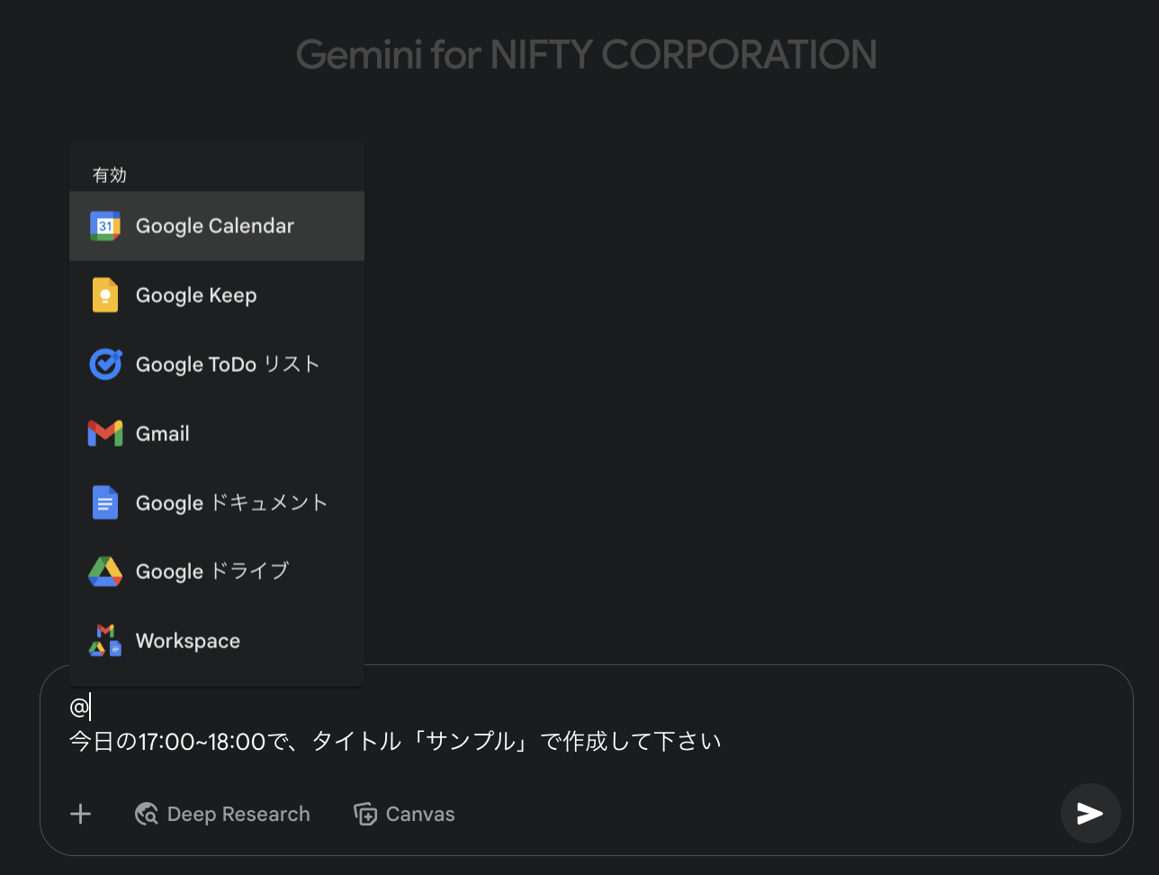Screen dimensions: 1159x875
Task: Choose Google ドキュメント entry
Action: coord(217,502)
